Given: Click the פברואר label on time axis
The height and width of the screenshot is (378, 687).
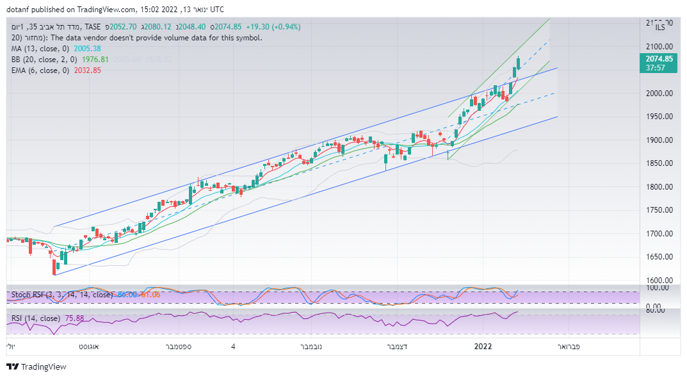Looking at the screenshot, I should tap(569, 347).
